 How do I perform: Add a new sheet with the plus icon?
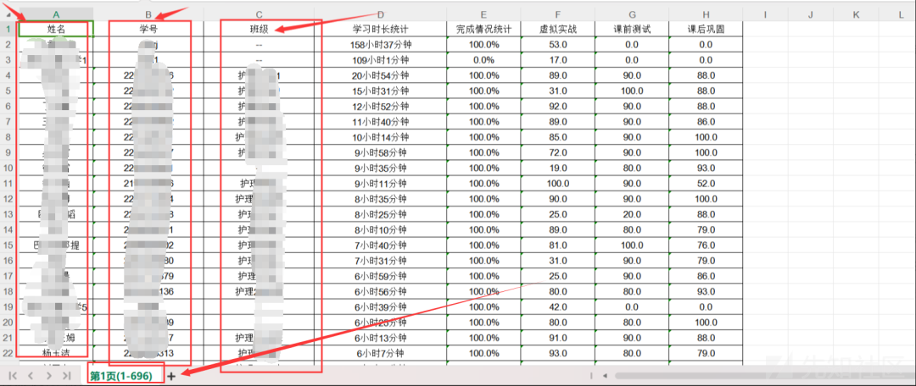171,377
